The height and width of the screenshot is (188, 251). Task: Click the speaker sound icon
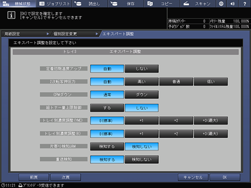point(233,3)
